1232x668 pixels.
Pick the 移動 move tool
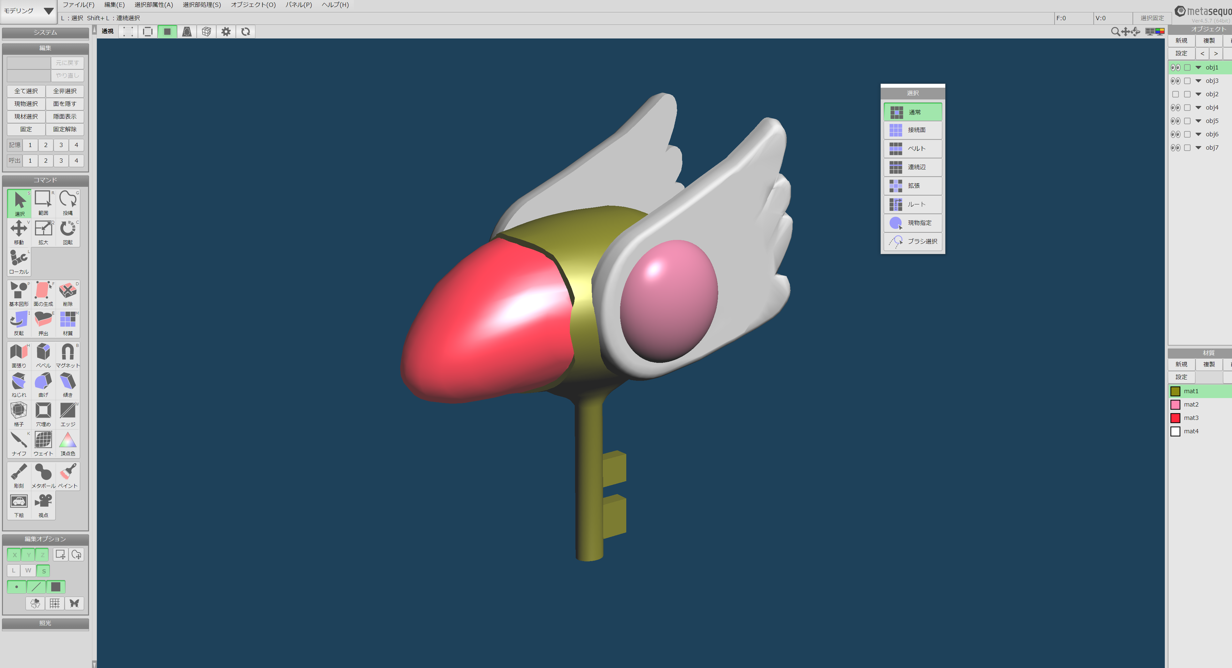tap(19, 232)
